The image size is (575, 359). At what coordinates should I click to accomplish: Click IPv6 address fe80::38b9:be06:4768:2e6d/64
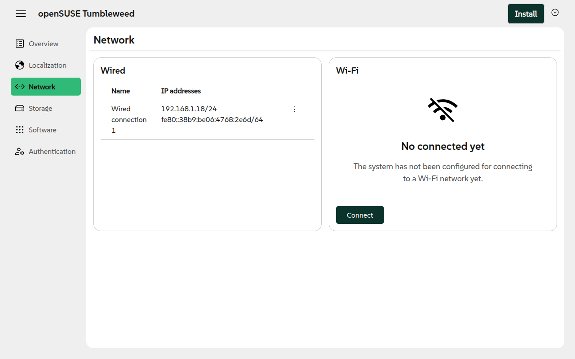tap(212, 119)
